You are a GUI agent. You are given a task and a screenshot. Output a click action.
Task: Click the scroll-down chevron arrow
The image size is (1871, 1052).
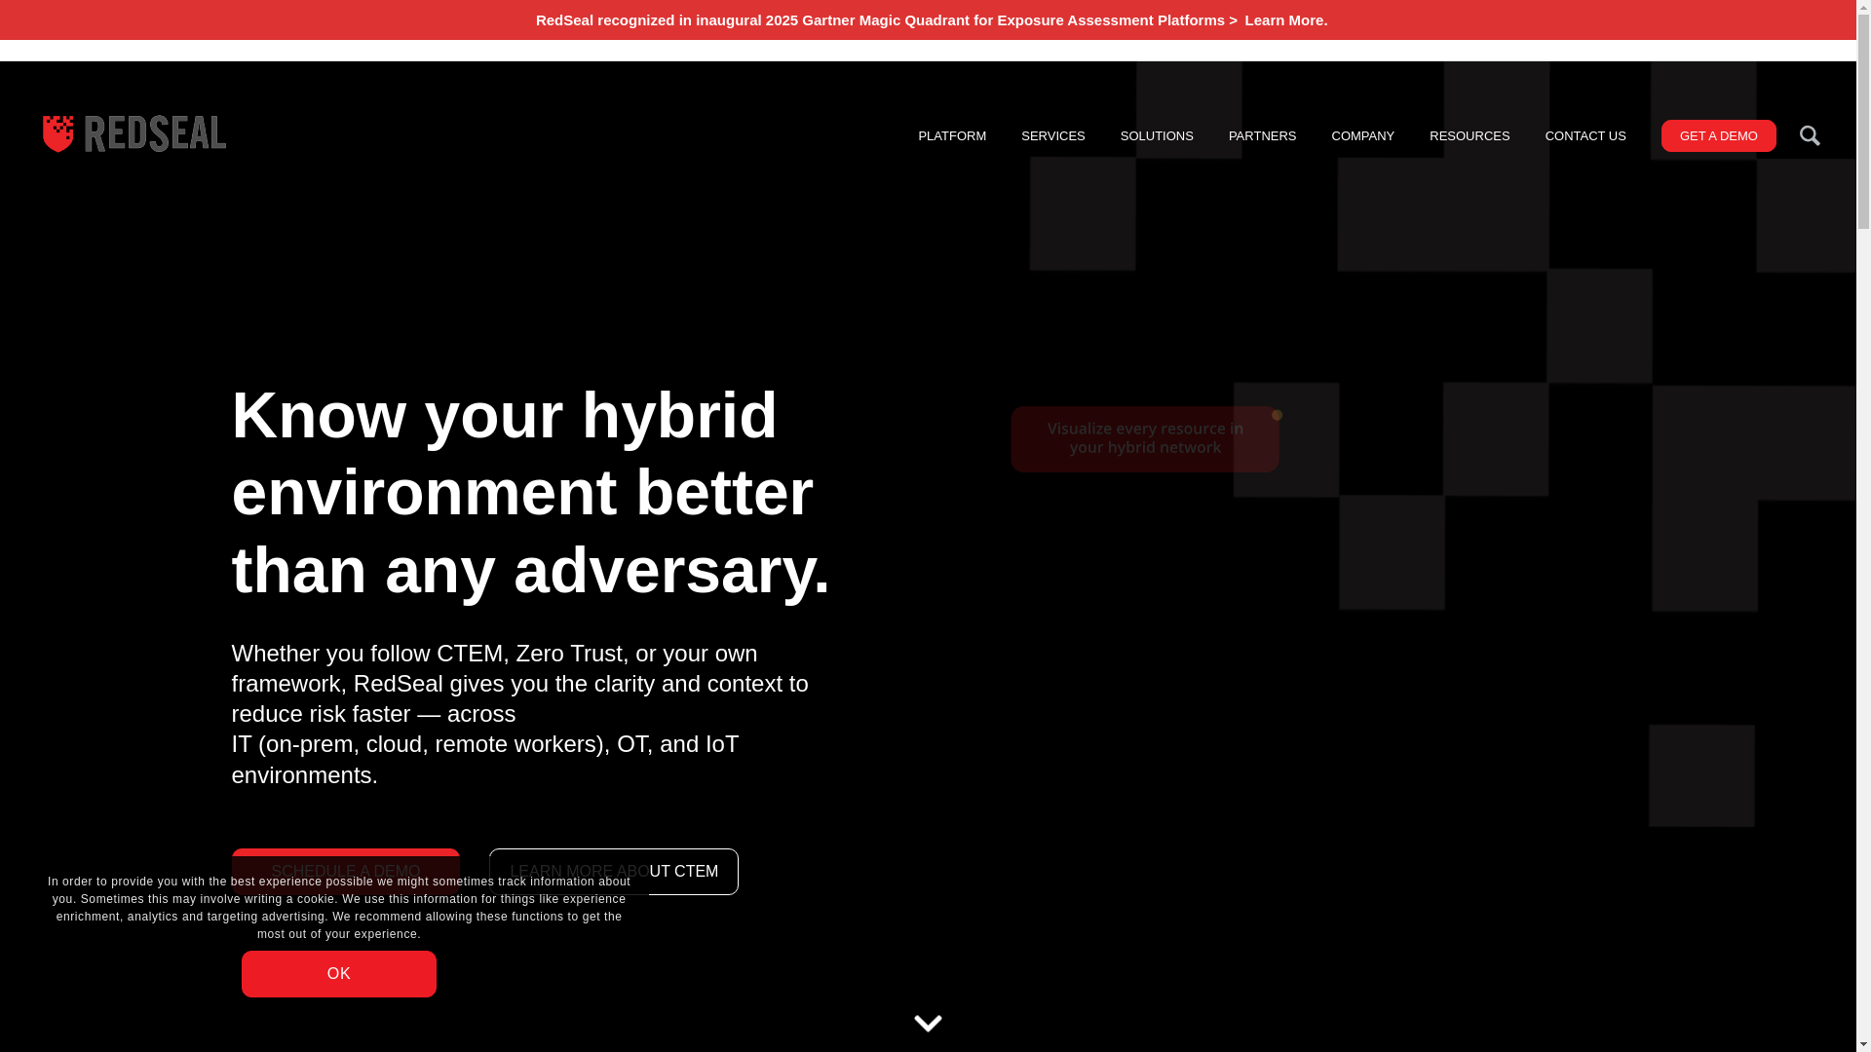[x=928, y=1023]
